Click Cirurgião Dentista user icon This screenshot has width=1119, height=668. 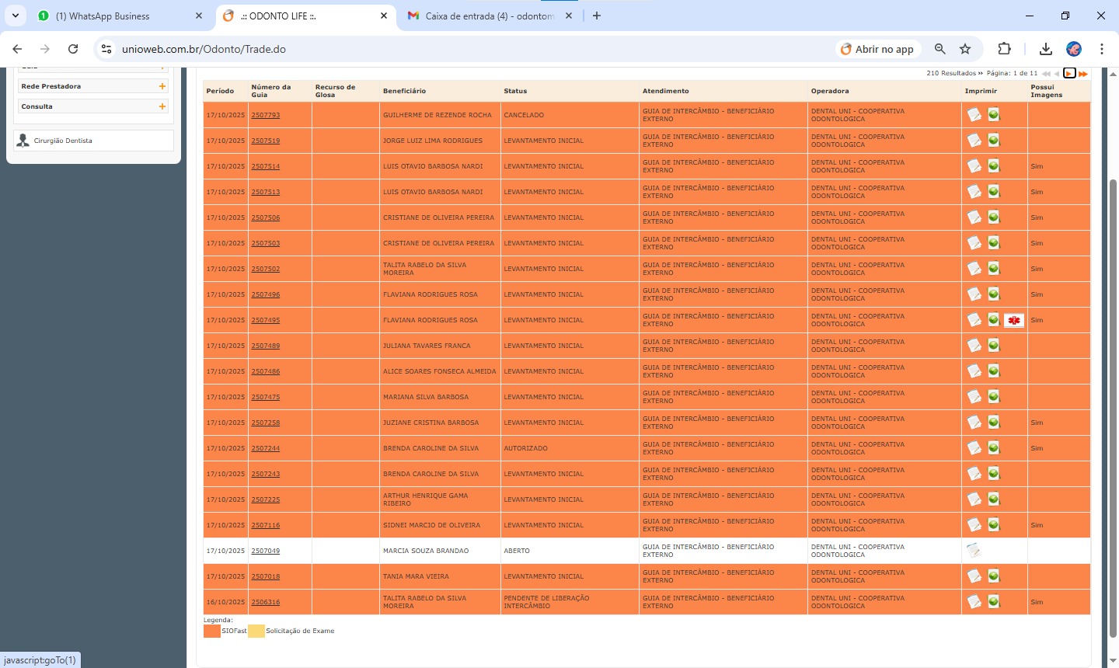tap(23, 141)
